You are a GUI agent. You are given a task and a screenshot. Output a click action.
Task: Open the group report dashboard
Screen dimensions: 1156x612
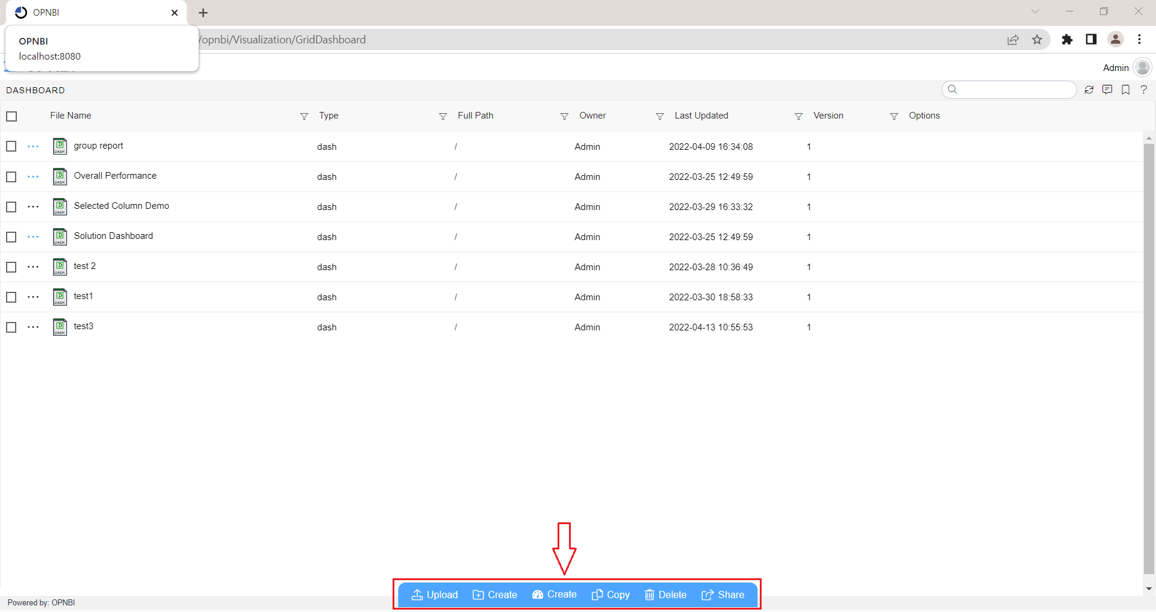point(98,146)
